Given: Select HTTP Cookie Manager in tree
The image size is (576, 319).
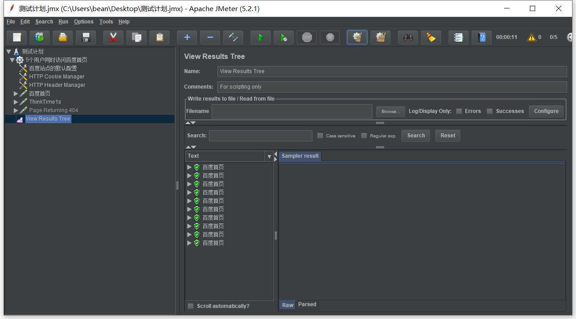Looking at the screenshot, I should point(57,77).
